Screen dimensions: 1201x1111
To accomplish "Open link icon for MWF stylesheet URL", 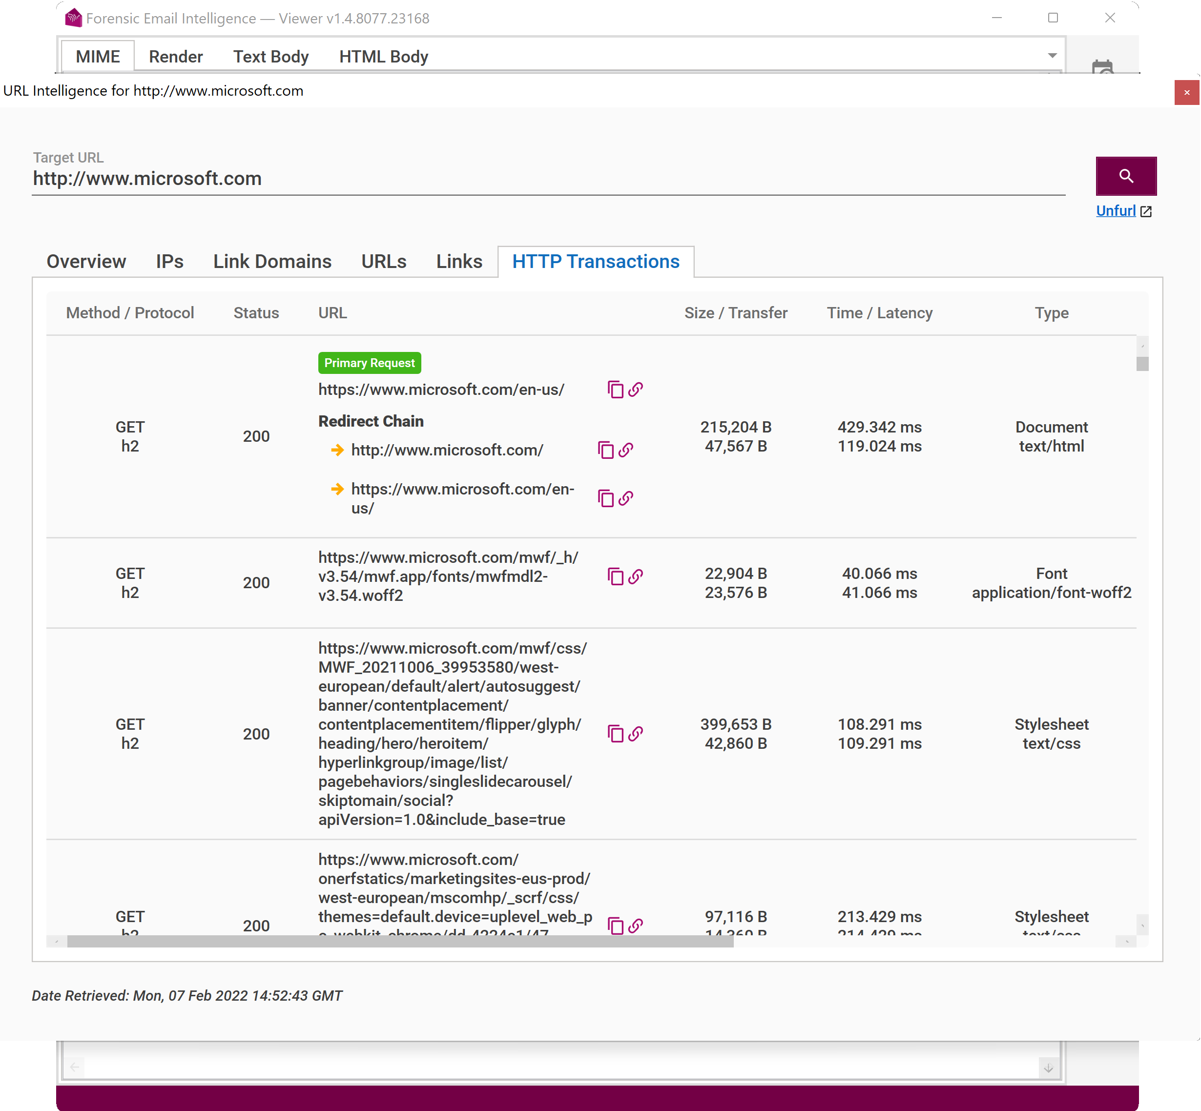I will pyautogui.click(x=635, y=734).
